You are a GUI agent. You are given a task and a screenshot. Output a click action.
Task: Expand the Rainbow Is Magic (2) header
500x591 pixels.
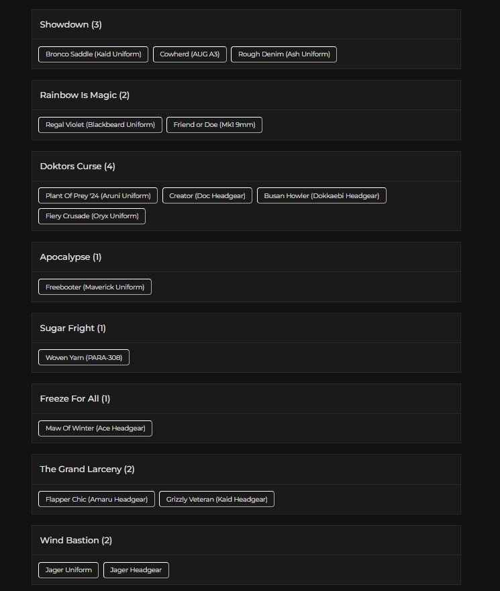pos(246,95)
